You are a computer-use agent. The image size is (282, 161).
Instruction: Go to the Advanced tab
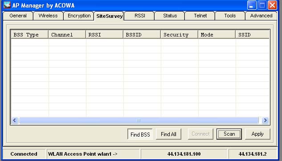click(x=261, y=16)
